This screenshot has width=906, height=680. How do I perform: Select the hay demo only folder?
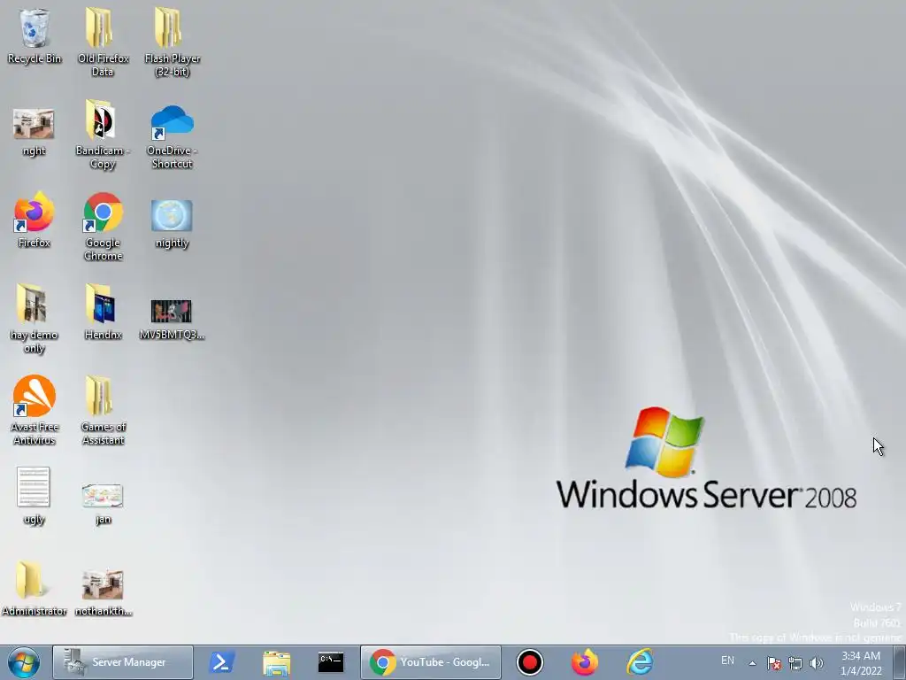pyautogui.click(x=35, y=318)
